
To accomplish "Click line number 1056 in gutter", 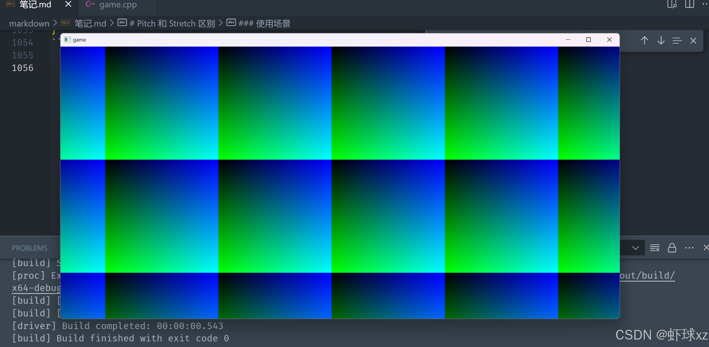I will click(x=22, y=68).
